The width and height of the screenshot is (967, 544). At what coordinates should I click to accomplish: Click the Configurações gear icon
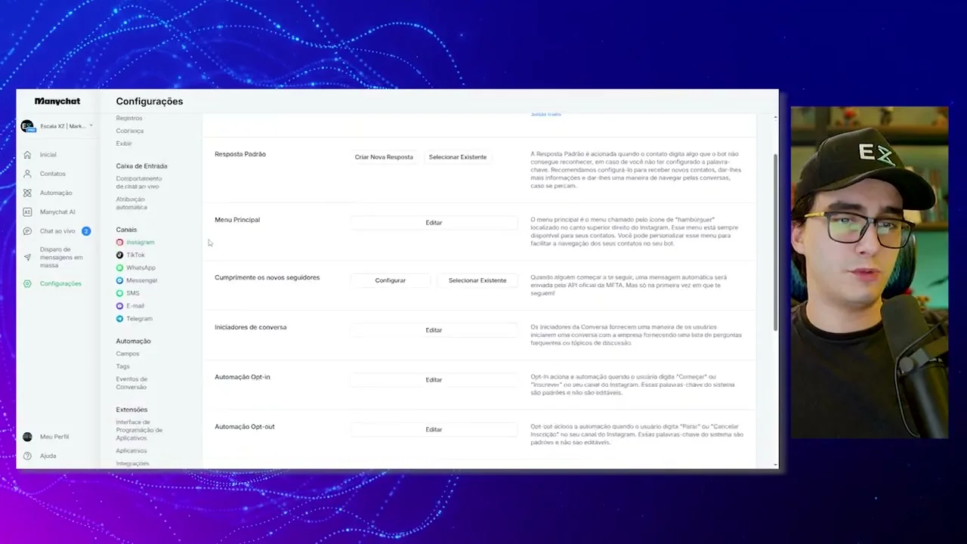pos(27,284)
